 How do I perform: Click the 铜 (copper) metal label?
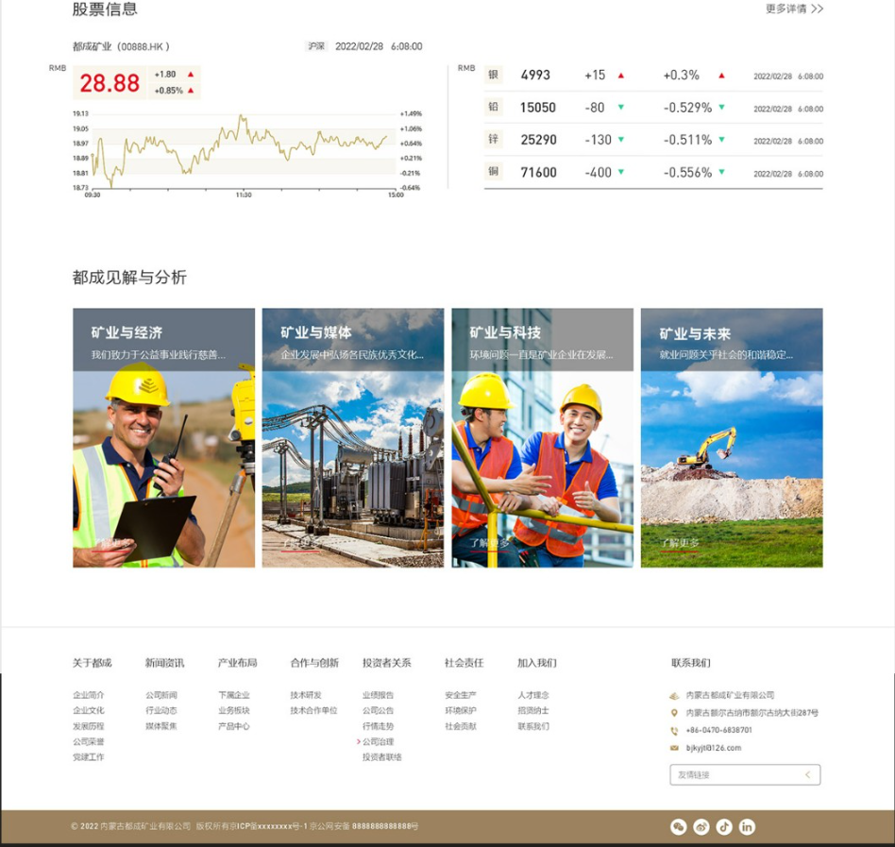pyautogui.click(x=493, y=172)
